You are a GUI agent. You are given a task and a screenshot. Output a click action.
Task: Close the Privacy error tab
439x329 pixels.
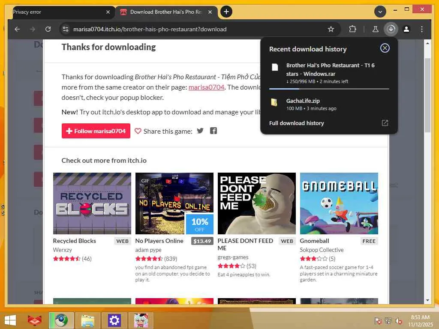pyautogui.click(x=108, y=12)
